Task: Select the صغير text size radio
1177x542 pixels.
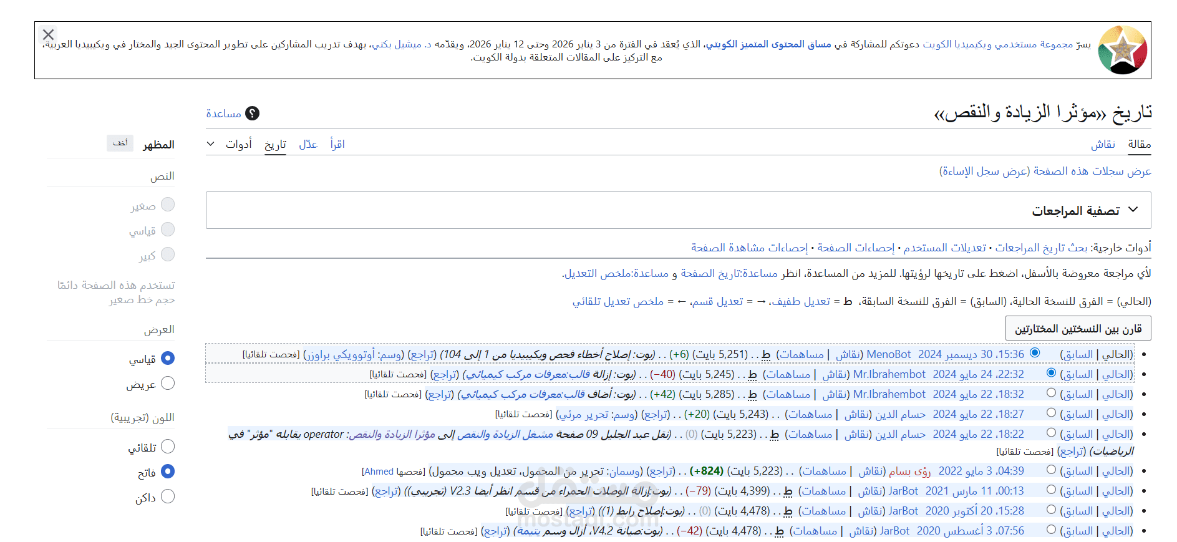Action: (168, 204)
